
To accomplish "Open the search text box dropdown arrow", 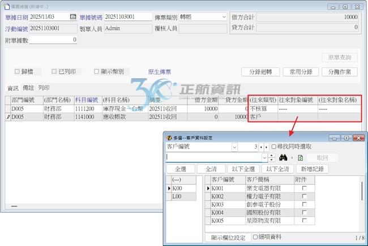I will (x=264, y=158).
